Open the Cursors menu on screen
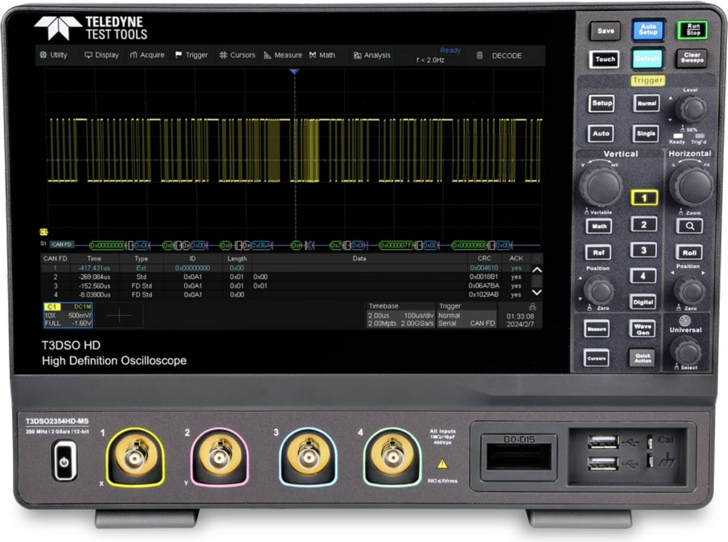The width and height of the screenshot is (728, 542). [237, 55]
